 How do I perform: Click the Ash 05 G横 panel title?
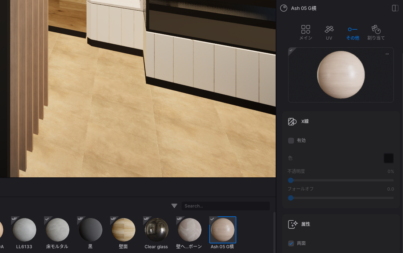coord(304,8)
